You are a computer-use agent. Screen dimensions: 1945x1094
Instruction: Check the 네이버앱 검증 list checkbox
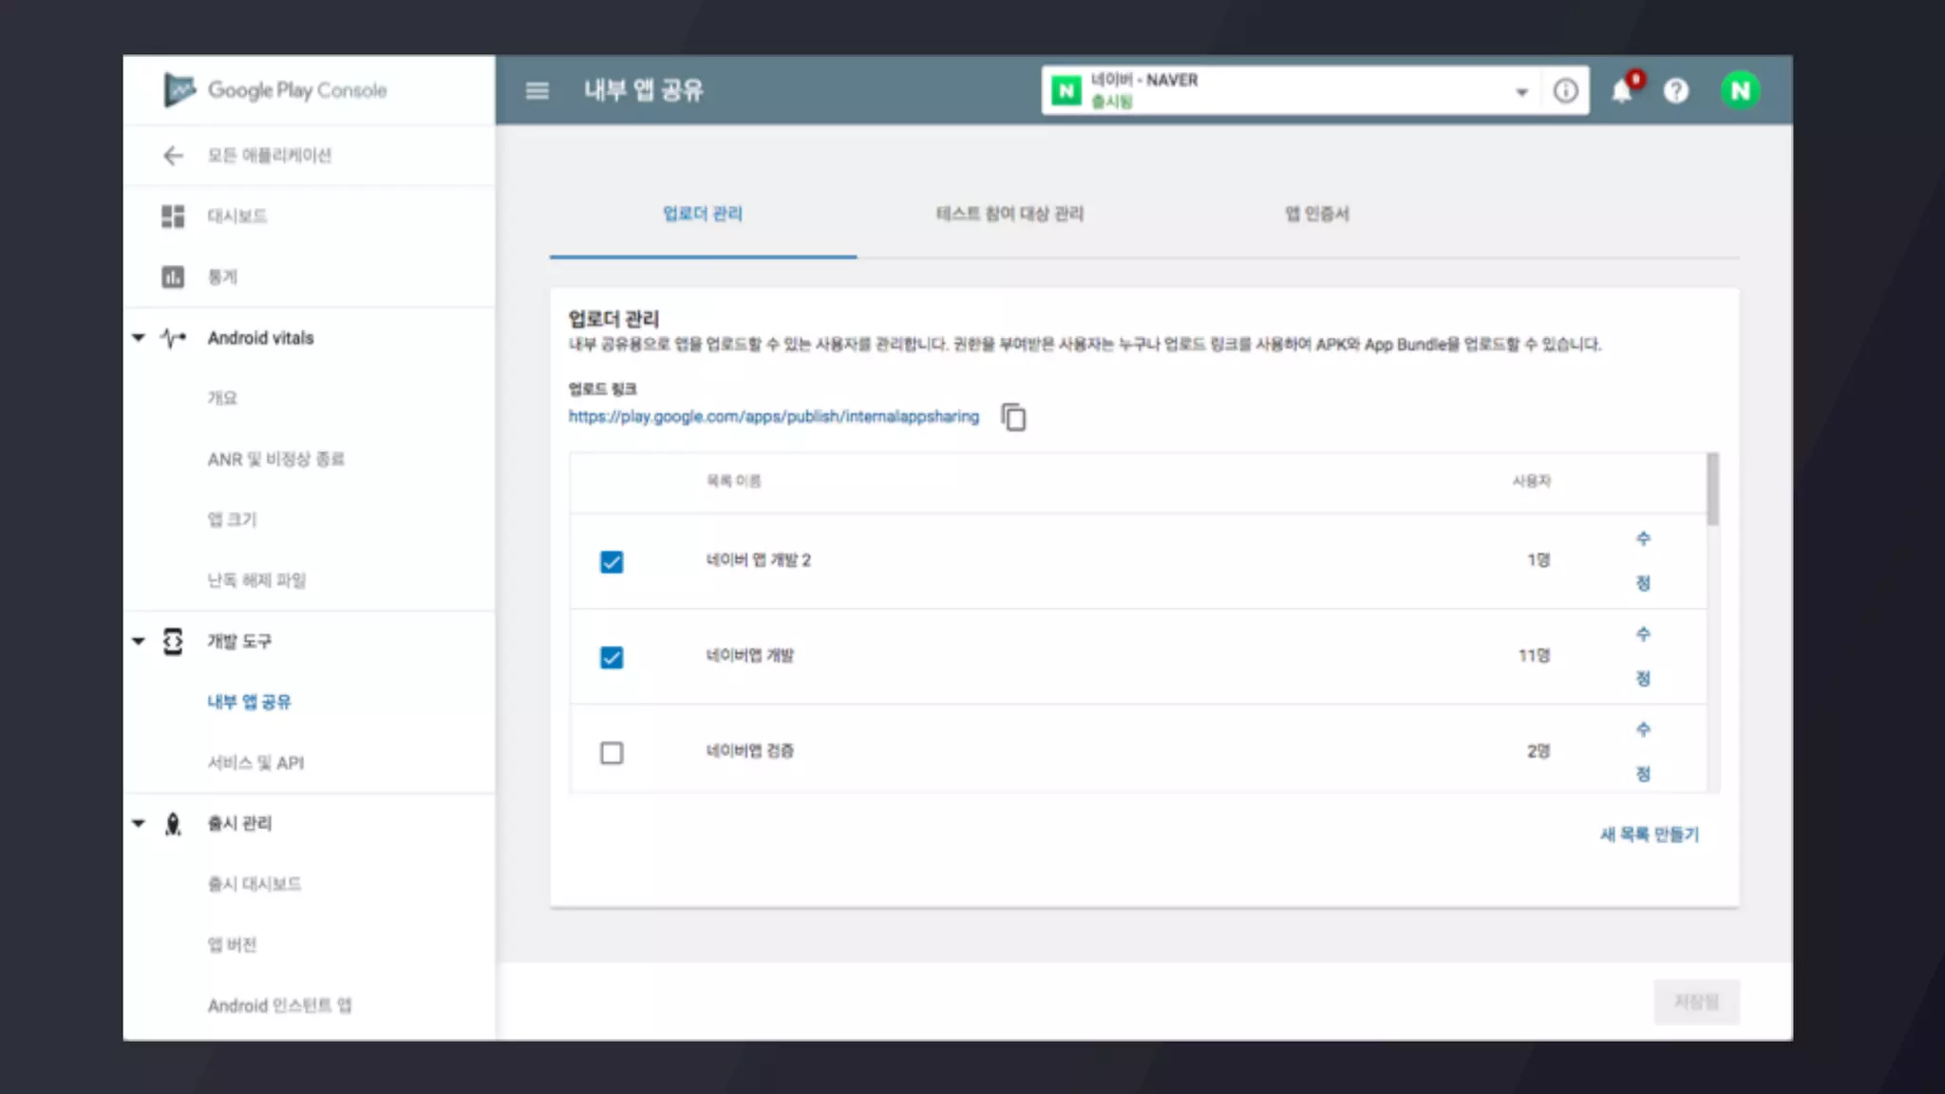coord(612,753)
